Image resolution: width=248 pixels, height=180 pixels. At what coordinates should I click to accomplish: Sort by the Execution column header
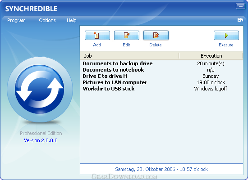point(211,56)
